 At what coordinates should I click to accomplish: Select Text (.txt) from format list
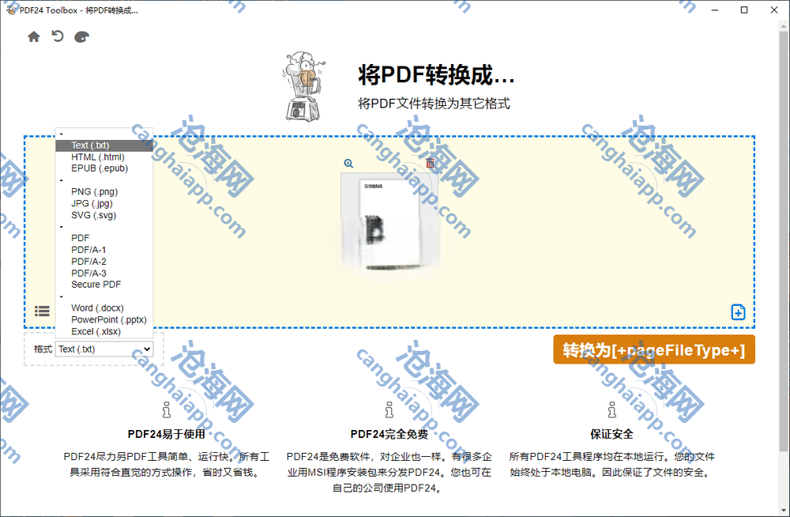point(90,145)
